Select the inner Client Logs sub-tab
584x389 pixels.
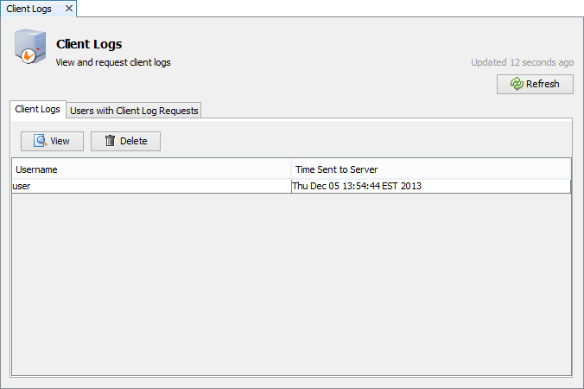point(38,110)
